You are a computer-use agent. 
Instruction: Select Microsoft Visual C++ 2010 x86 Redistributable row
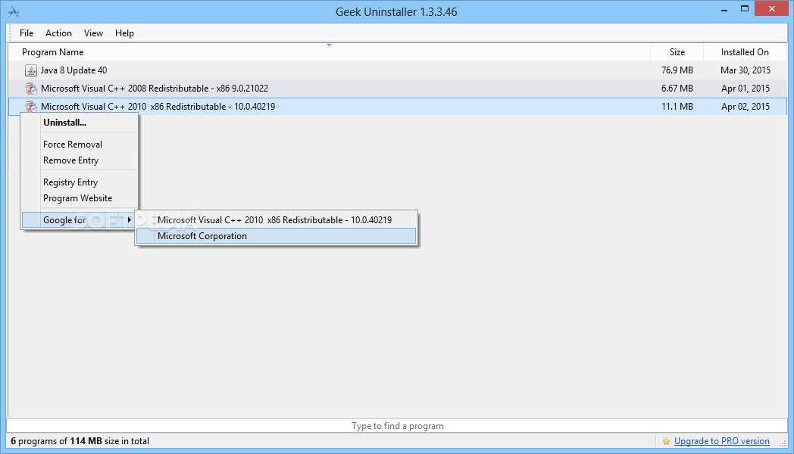[398, 106]
